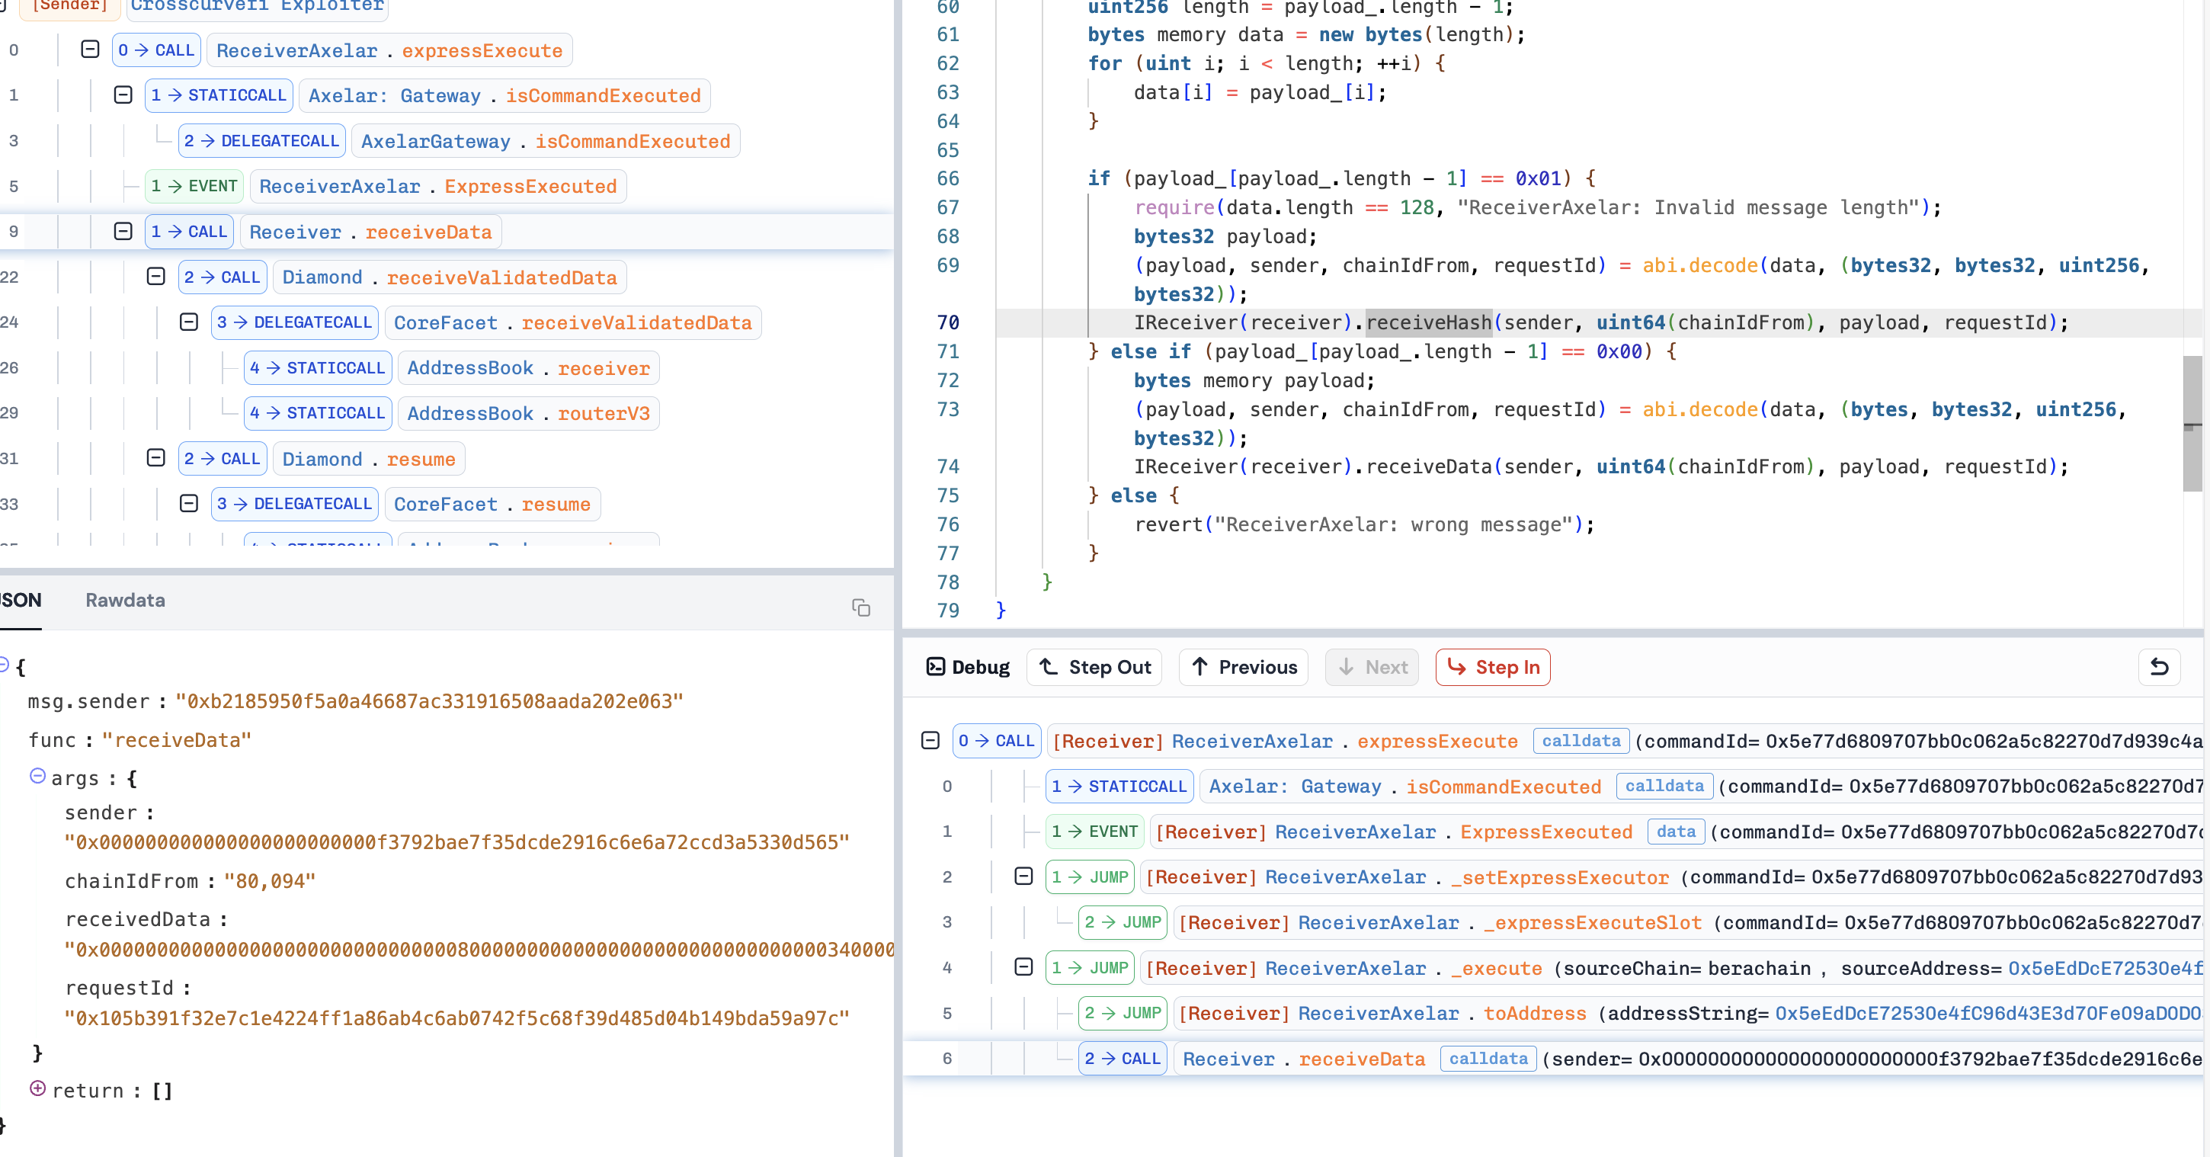This screenshot has height=1157, width=2210.
Task: Go to Previous debug step
Action: [x=1243, y=667]
